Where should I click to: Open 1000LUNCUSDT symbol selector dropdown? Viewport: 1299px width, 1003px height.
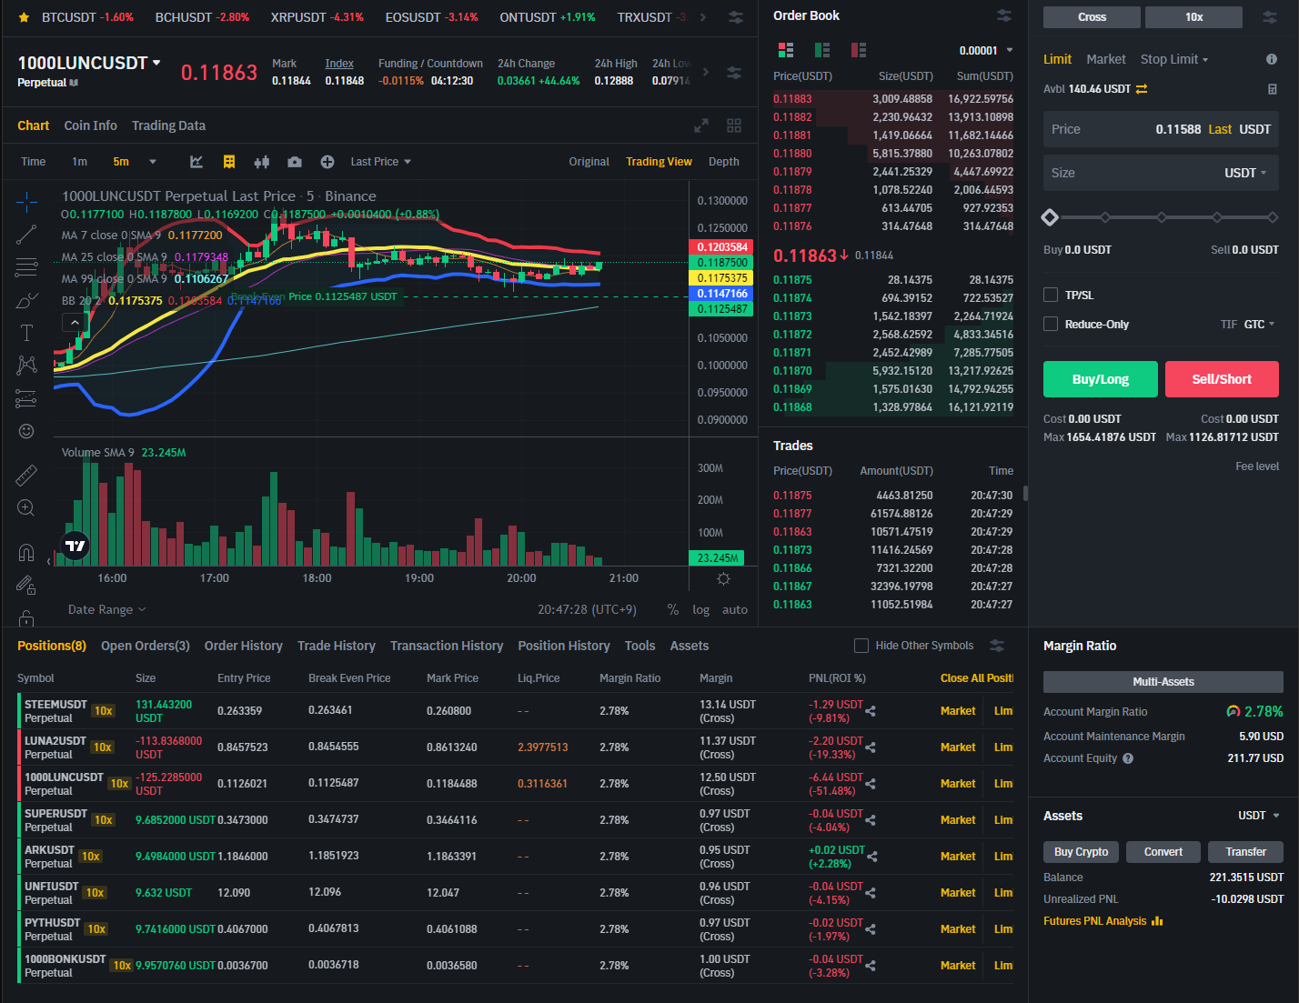pos(156,63)
